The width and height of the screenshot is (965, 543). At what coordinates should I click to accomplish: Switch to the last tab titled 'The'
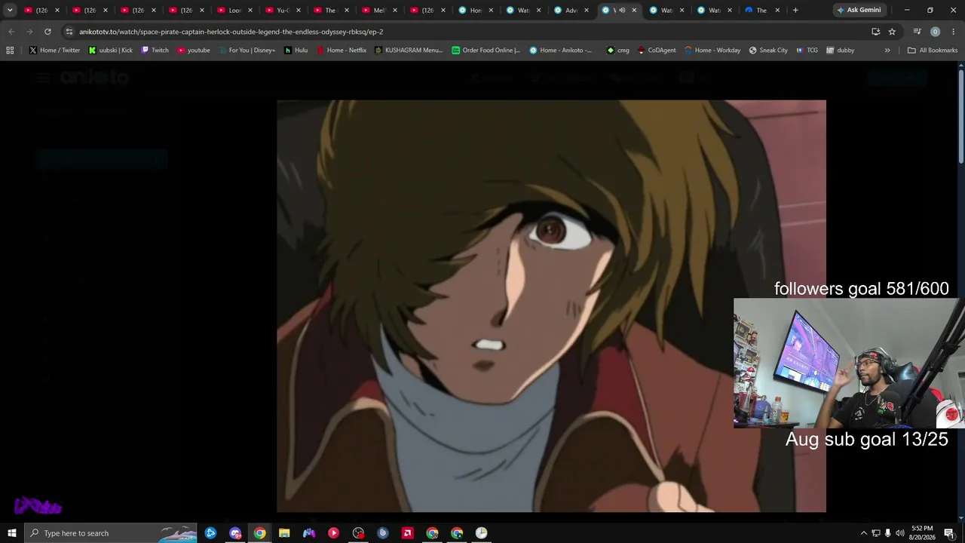coord(761,10)
